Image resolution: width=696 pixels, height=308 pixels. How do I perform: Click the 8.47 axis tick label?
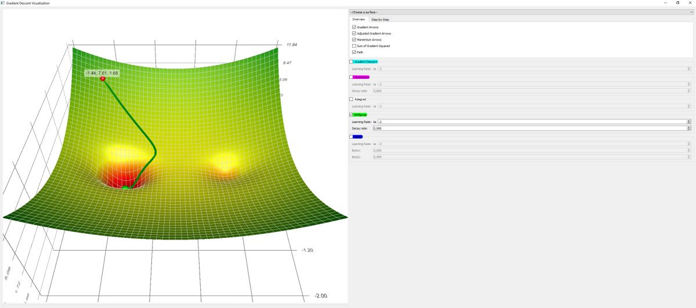click(287, 62)
